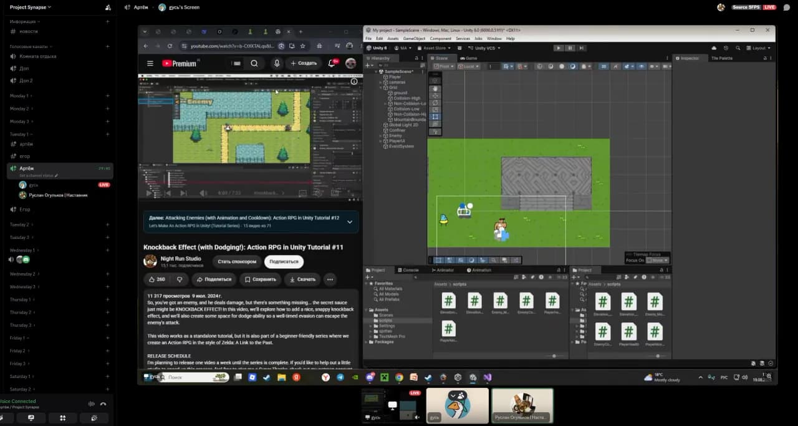Toggle Hierarchy panel lock icon
Screen dimensions: 798x426
click(x=417, y=58)
